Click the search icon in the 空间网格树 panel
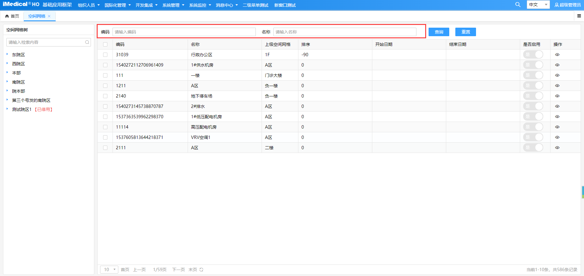The width and height of the screenshot is (584, 276). (x=87, y=42)
